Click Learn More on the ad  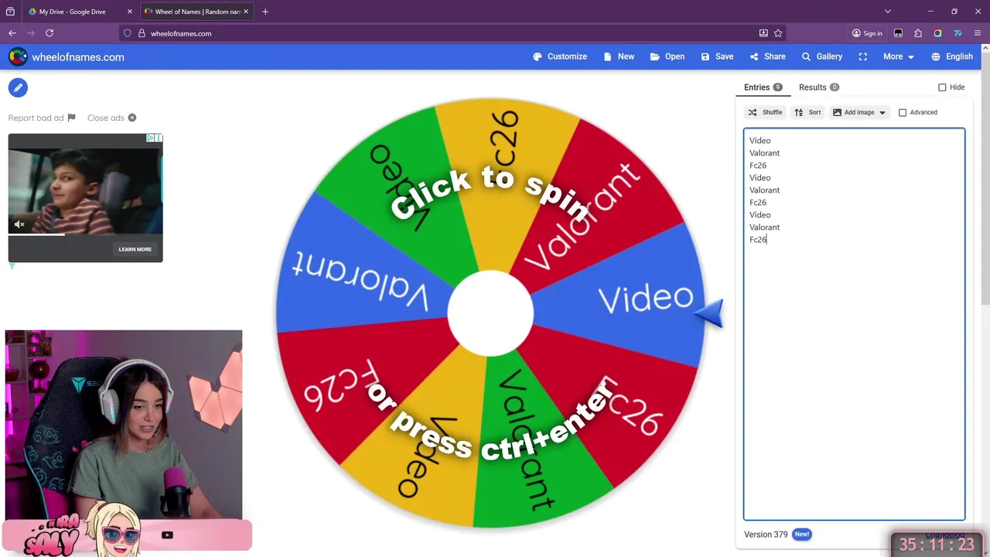tap(135, 249)
